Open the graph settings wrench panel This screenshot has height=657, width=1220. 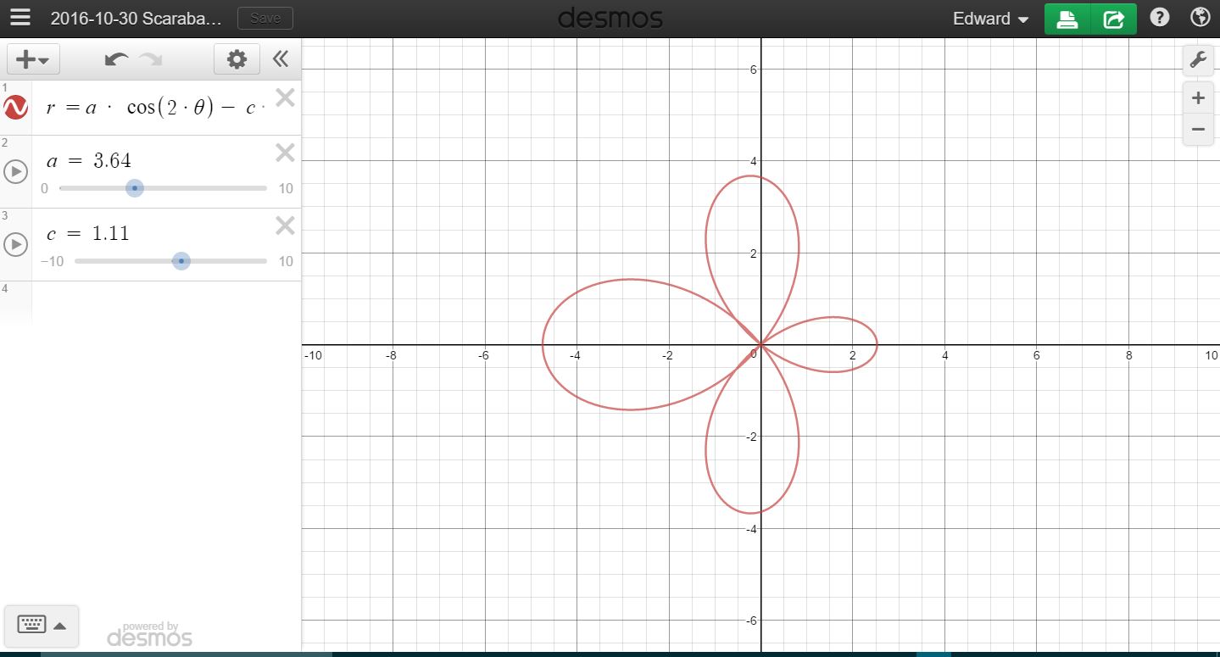pos(1198,59)
